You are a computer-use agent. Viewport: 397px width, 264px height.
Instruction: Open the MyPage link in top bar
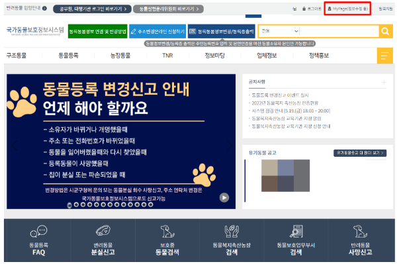pos(347,9)
